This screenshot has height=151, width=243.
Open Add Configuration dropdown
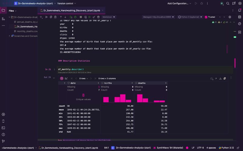(x=179, y=3)
